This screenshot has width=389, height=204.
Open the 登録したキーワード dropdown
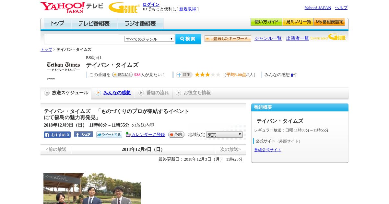[x=228, y=39]
